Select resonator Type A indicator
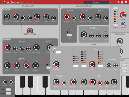Viewport: 129px width, 97px height. tap(67, 30)
